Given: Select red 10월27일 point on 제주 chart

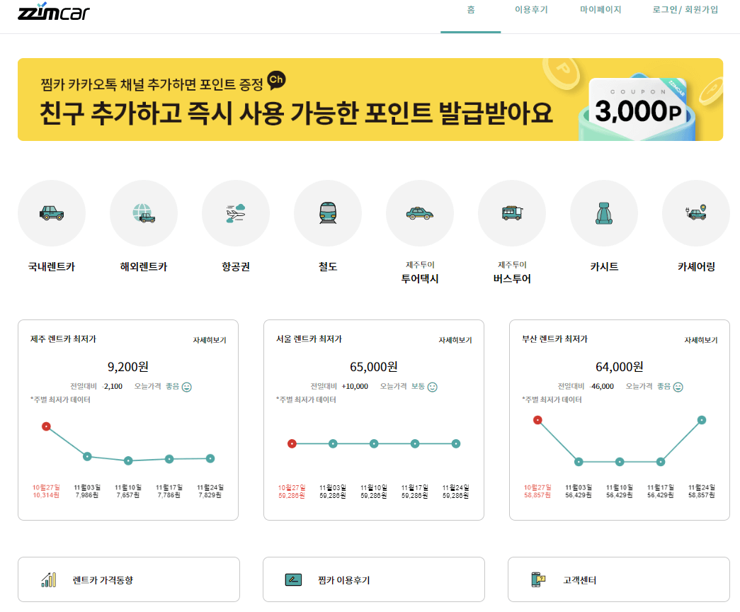Looking at the screenshot, I should tap(46, 426).
